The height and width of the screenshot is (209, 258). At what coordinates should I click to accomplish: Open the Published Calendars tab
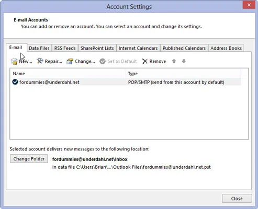coord(184,48)
